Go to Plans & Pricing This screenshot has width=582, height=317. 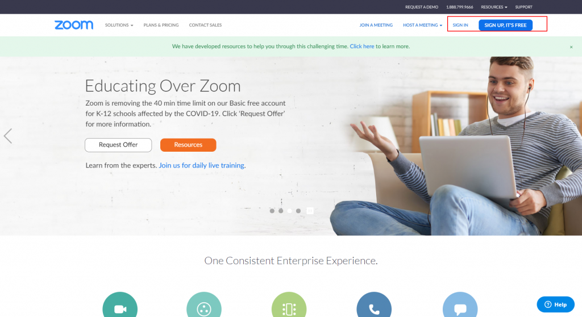point(161,25)
